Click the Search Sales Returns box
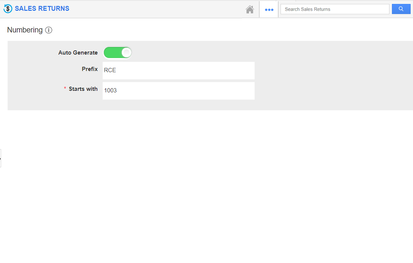Image resolution: width=413 pixels, height=263 pixels. (335, 9)
